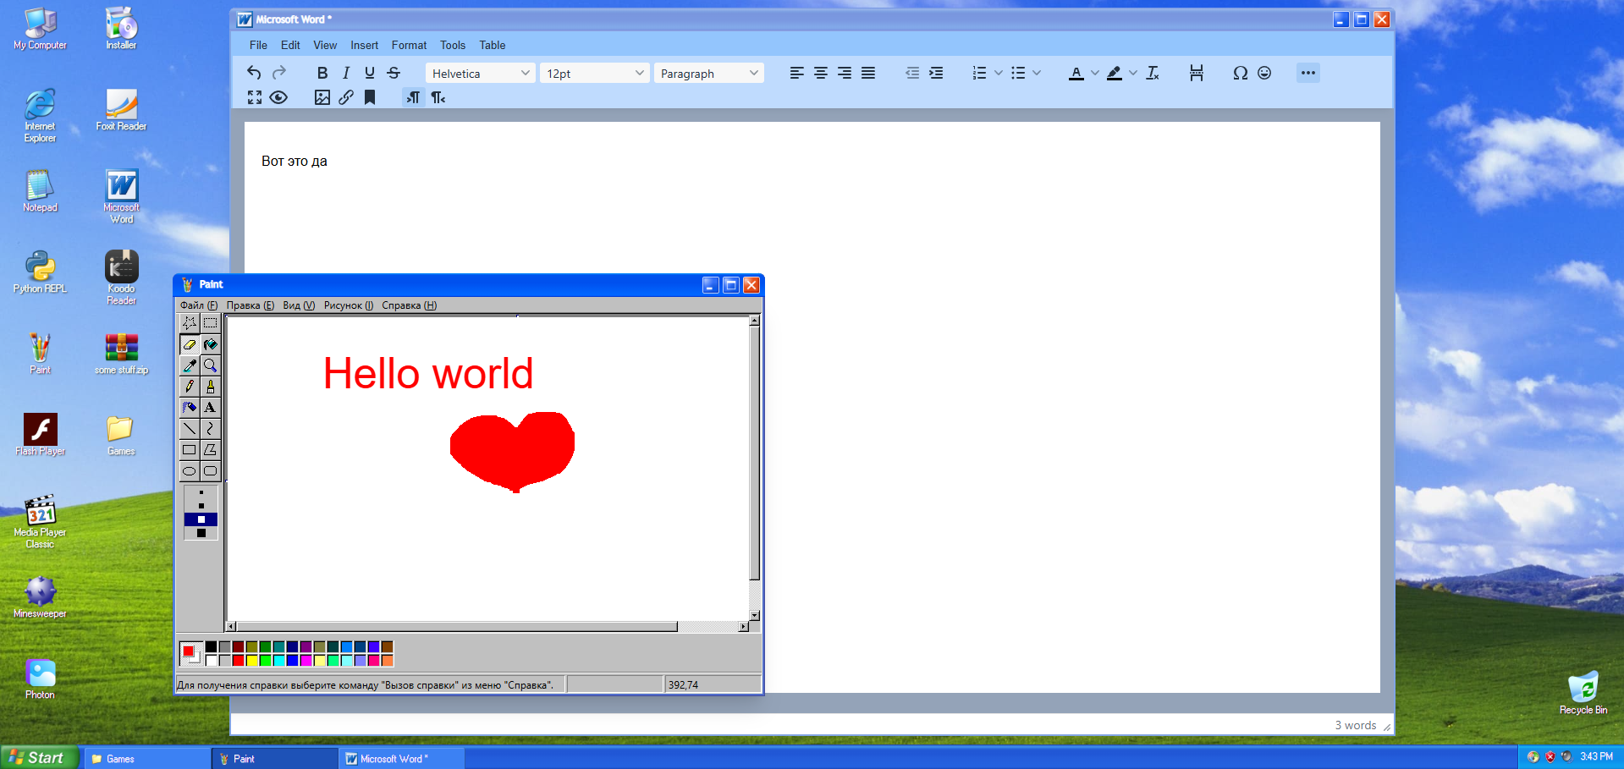Open the emoticons smiley icon
1624x769 pixels.
coord(1264,73)
